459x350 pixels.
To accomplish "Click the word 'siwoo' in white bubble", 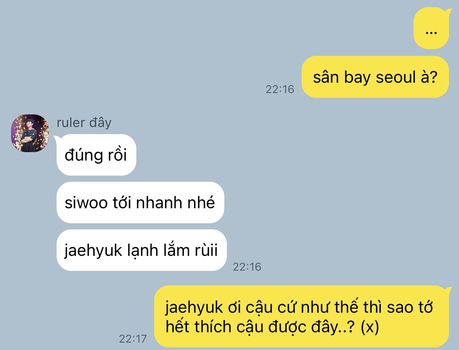I will 86,203.
